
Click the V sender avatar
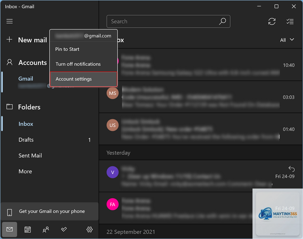[112, 172]
